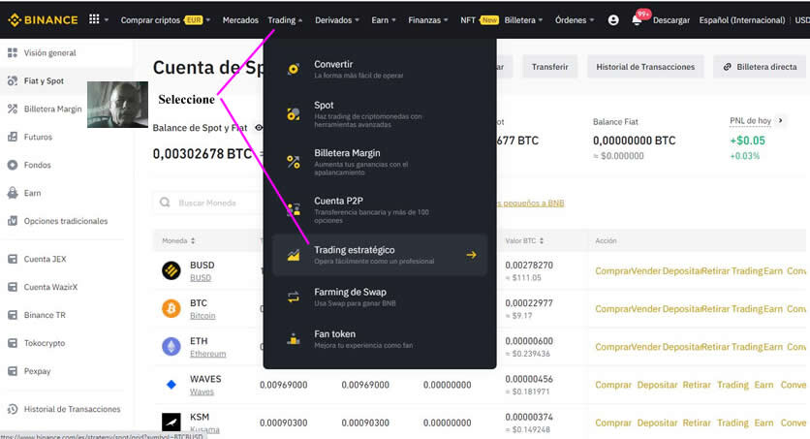Screen dimensions: 810x439
Task: Click Trading in the WAVES row
Action: (732, 385)
